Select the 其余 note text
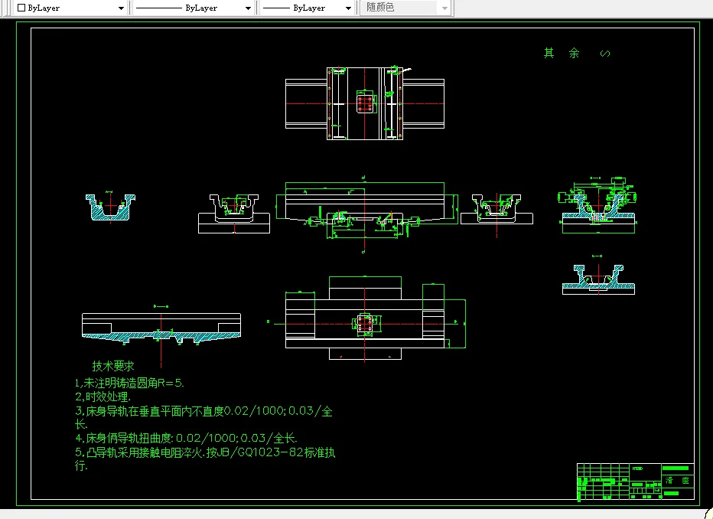This screenshot has height=519, width=713. coord(562,54)
